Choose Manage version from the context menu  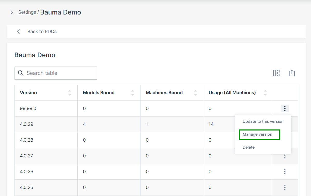click(x=257, y=134)
